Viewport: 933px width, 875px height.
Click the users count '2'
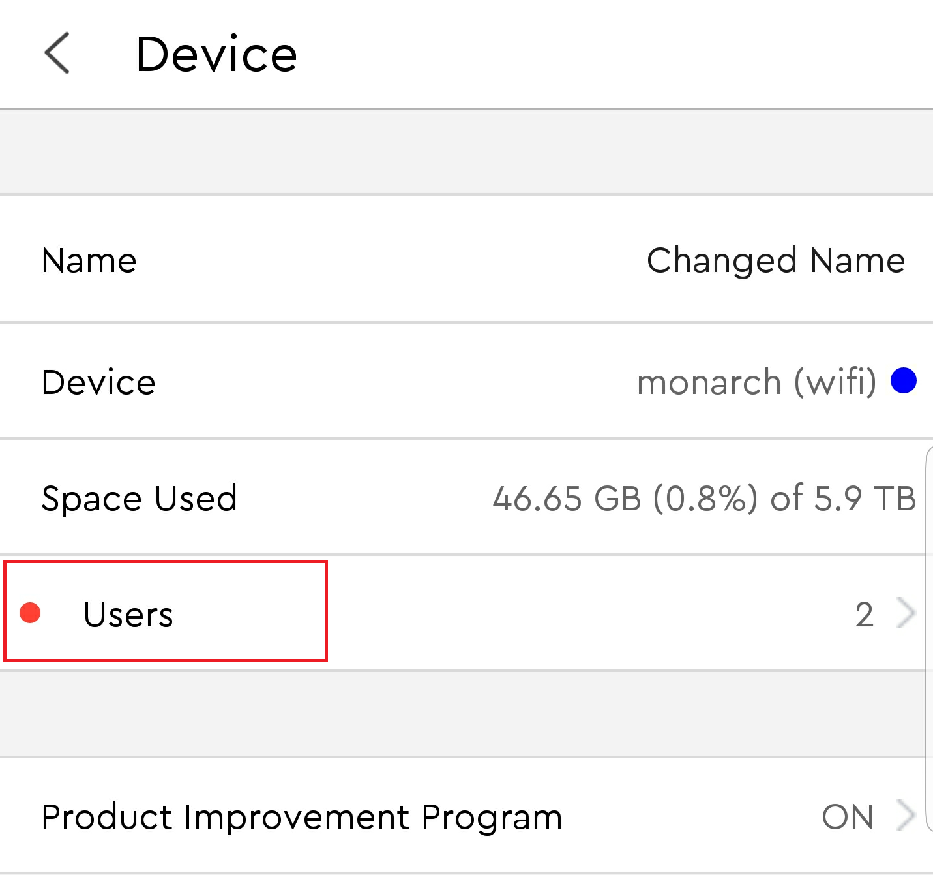pyautogui.click(x=865, y=615)
